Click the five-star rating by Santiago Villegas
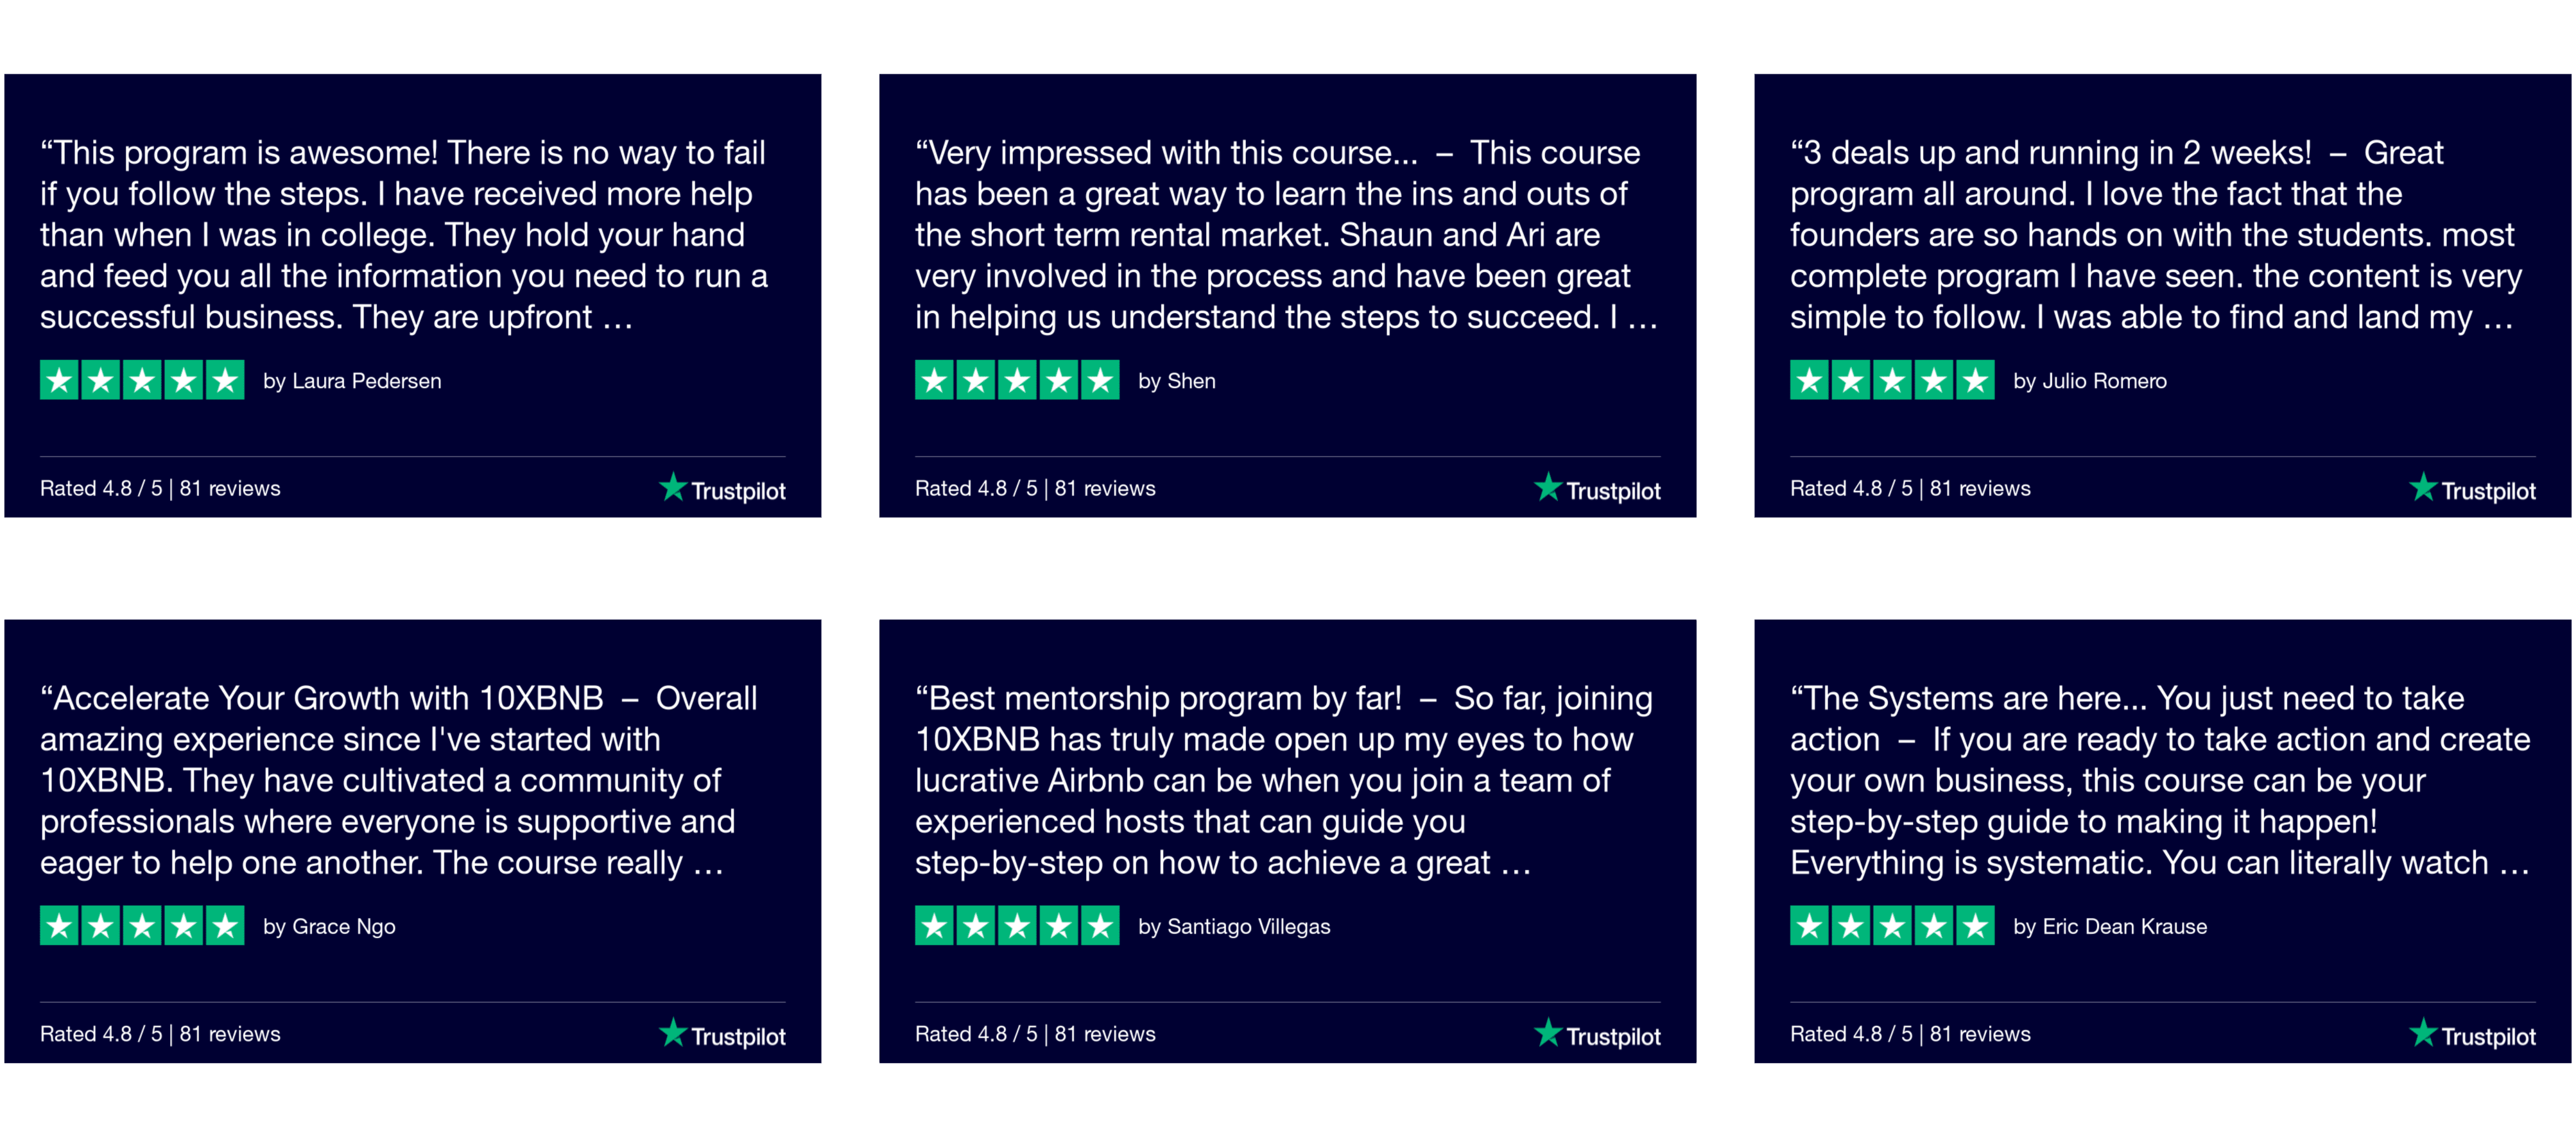The image size is (2576, 1140). 1017,925
